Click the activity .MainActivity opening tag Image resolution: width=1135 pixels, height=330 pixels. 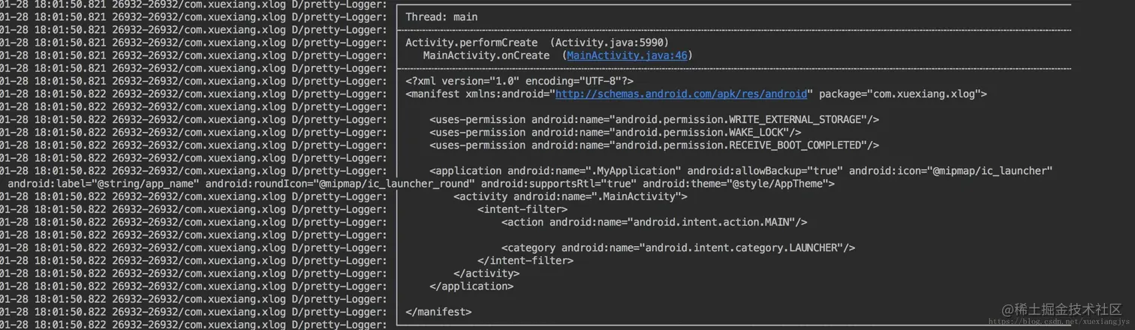571,196
